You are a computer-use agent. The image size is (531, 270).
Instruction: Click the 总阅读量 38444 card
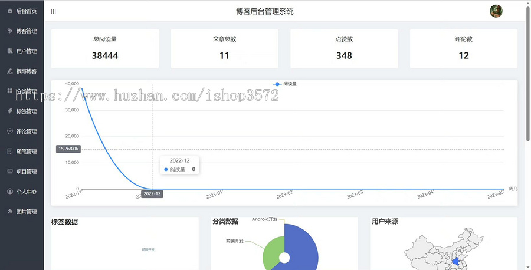pyautogui.click(x=105, y=48)
